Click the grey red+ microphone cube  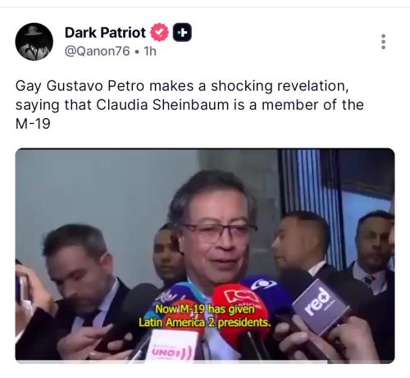pyautogui.click(x=321, y=306)
